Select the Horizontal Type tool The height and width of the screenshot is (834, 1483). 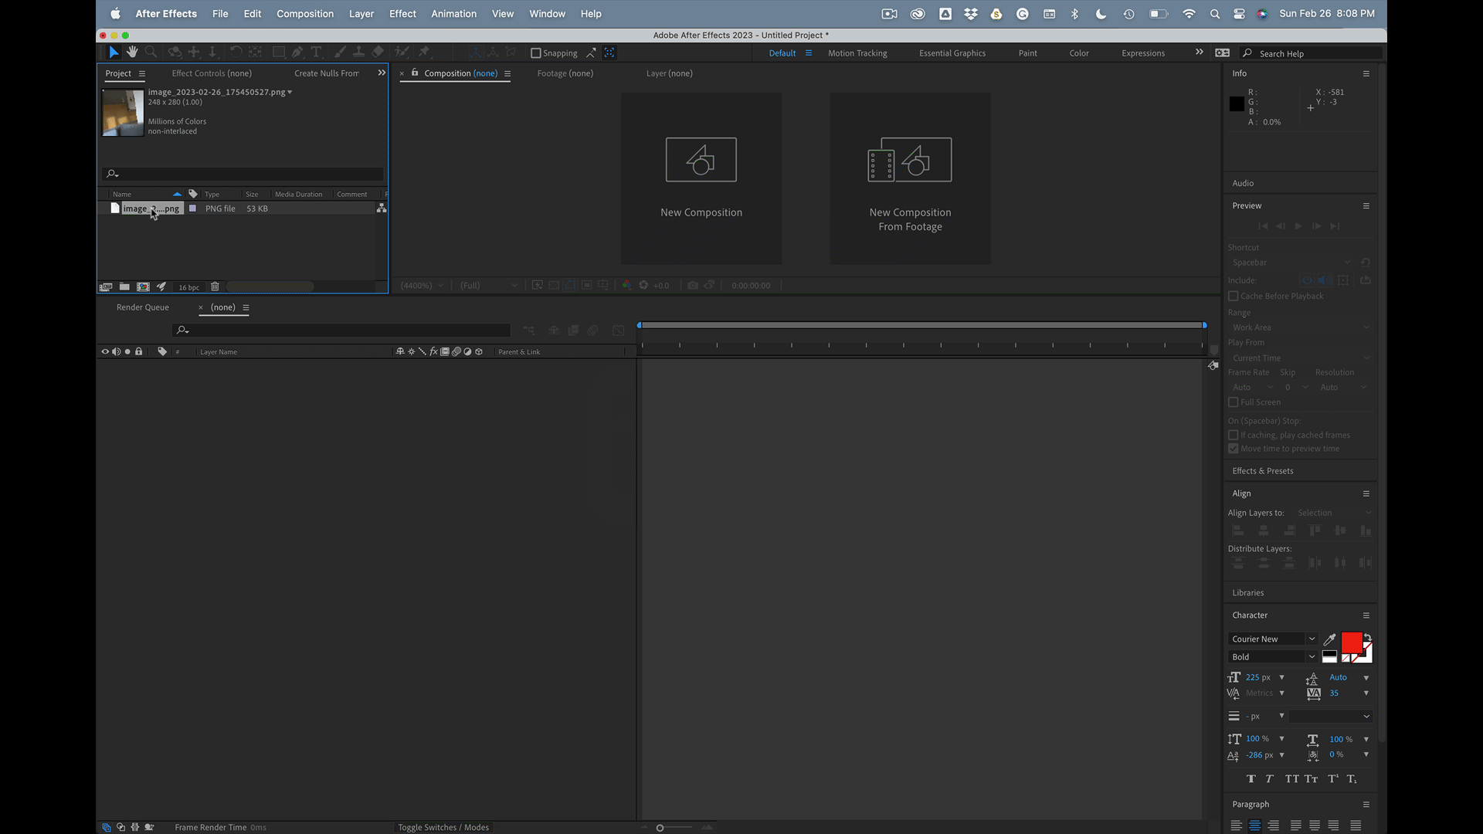[x=316, y=52]
